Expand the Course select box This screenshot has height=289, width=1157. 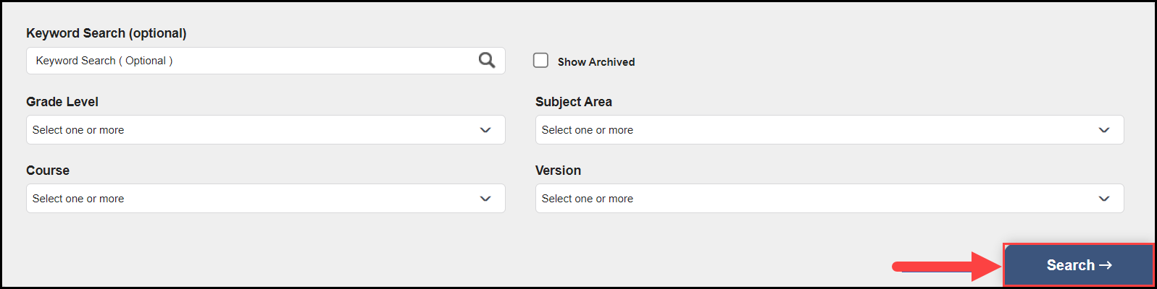pos(266,199)
